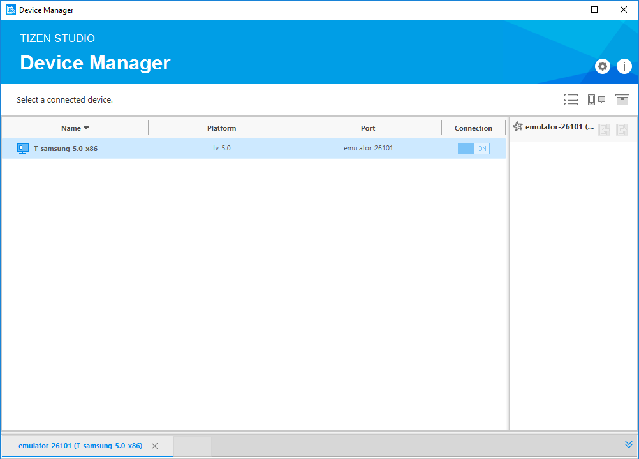Click the Tizen pinwheel icon beside emulator-26101

518,127
